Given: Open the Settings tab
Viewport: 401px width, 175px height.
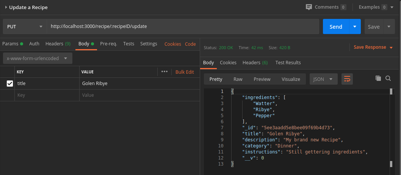Looking at the screenshot, I should [149, 43].
